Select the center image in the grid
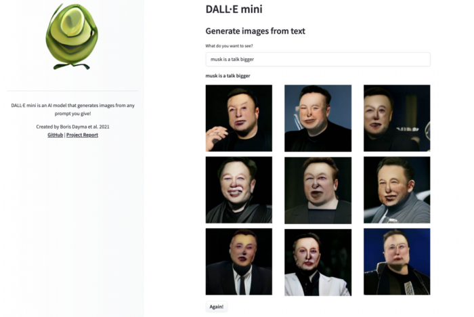Screen dimensions: 474x317 pos(318,190)
